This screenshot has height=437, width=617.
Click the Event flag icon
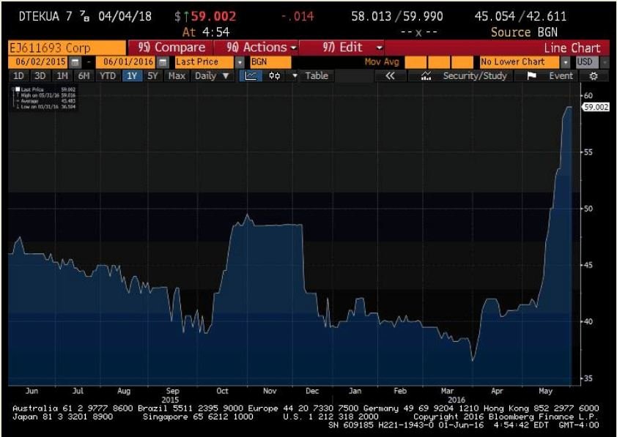pyautogui.click(x=532, y=76)
